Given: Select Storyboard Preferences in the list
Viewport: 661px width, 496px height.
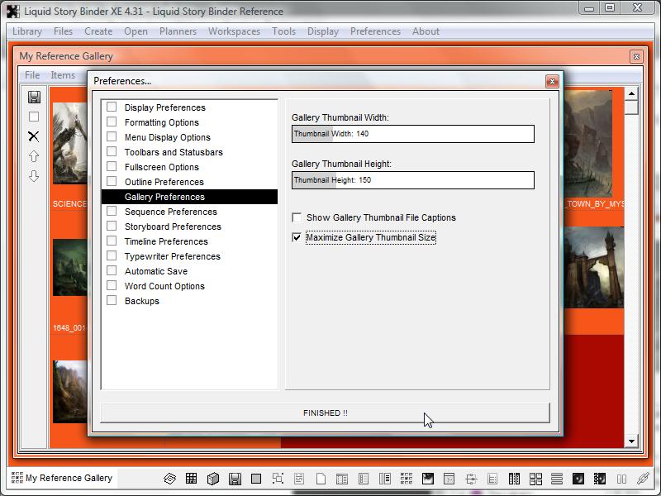Looking at the screenshot, I should pyautogui.click(x=173, y=227).
